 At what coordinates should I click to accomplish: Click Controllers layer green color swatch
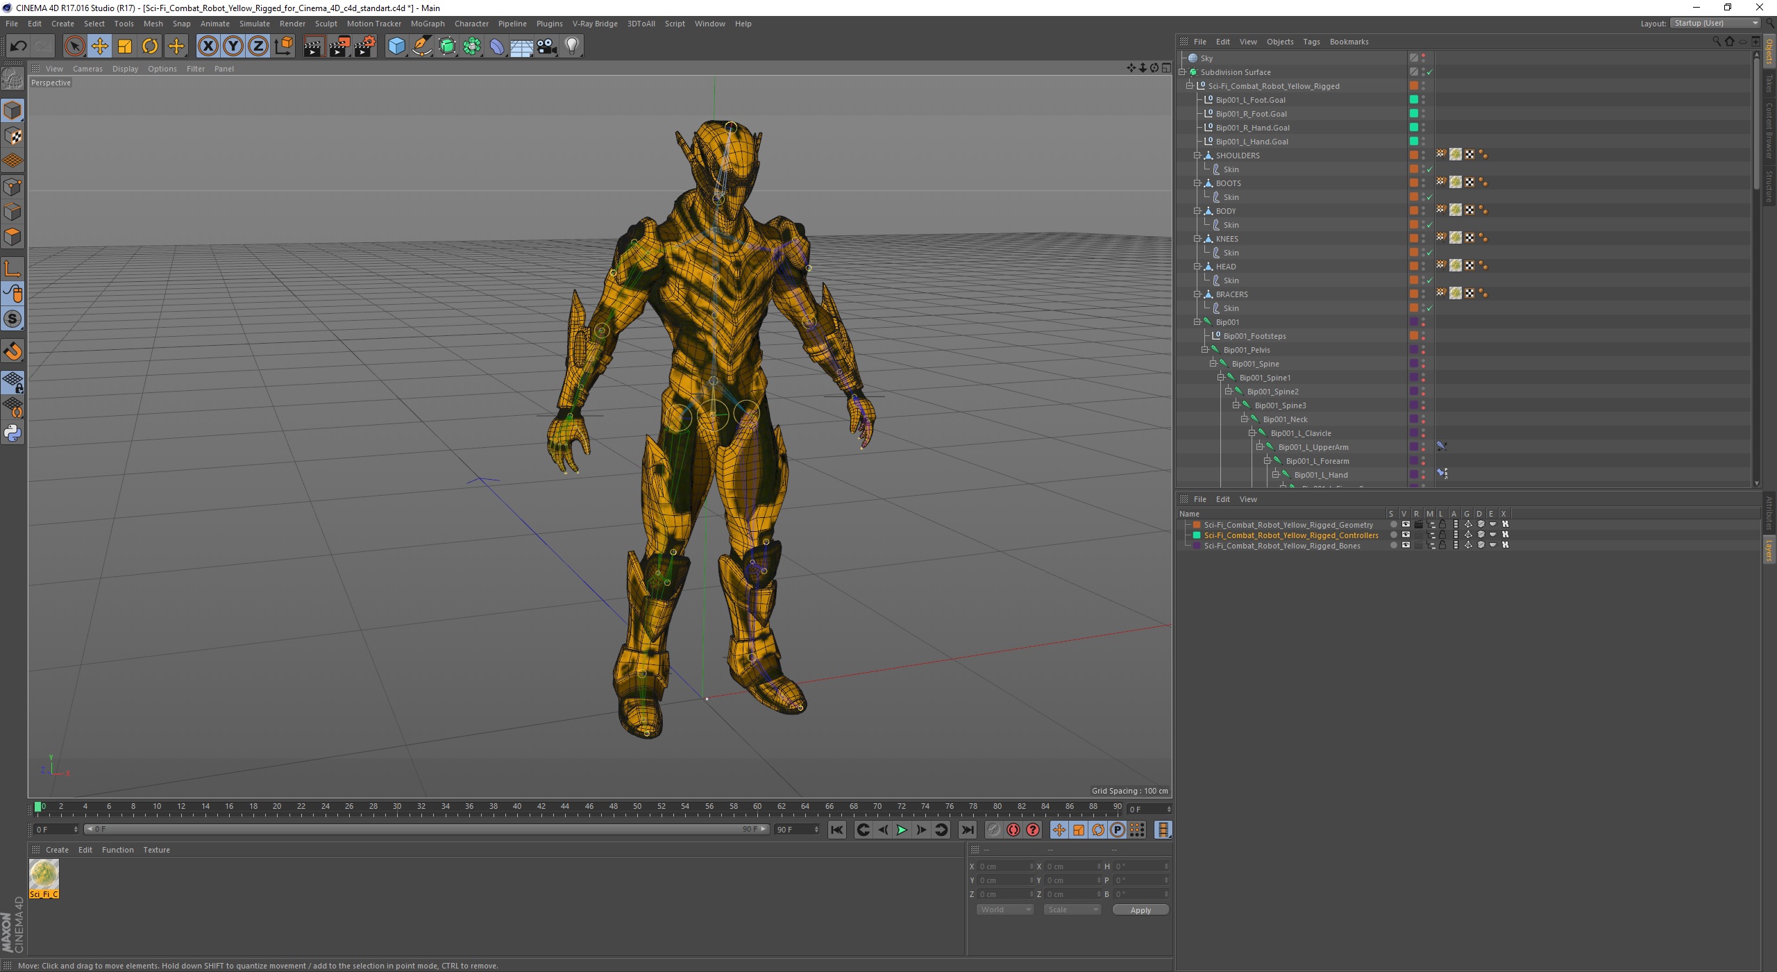(1197, 535)
